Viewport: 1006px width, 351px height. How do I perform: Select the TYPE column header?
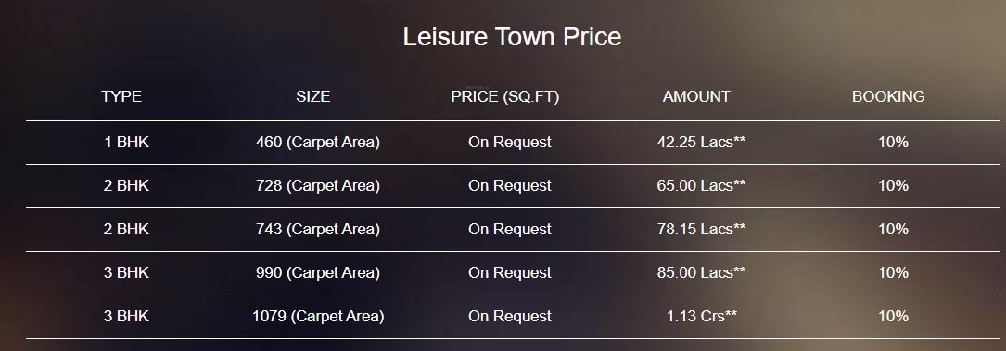point(121,96)
